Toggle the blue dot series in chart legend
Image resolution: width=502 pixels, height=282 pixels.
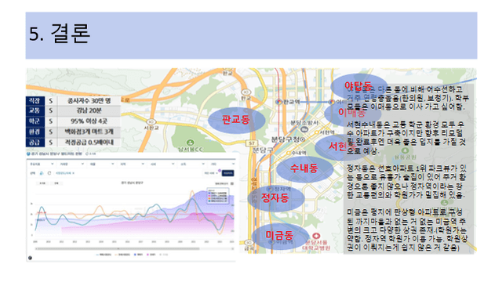[138, 255]
